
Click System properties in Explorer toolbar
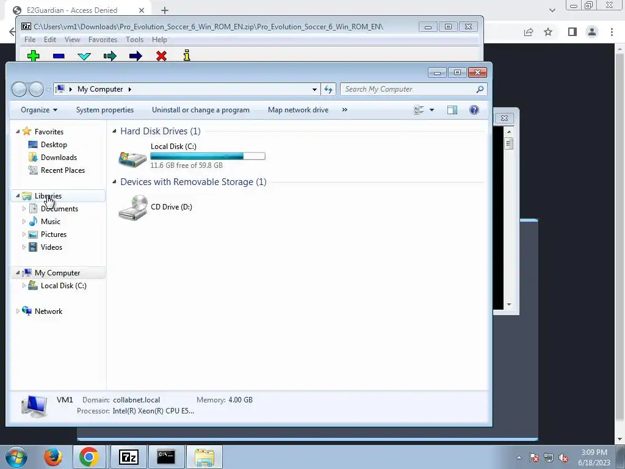(105, 110)
